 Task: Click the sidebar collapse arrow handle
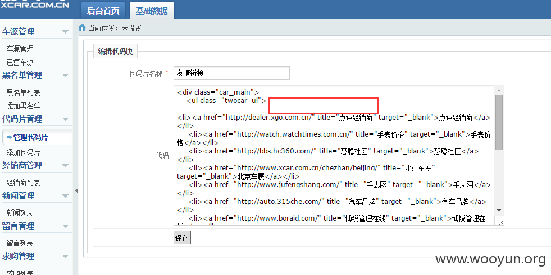click(76, 190)
